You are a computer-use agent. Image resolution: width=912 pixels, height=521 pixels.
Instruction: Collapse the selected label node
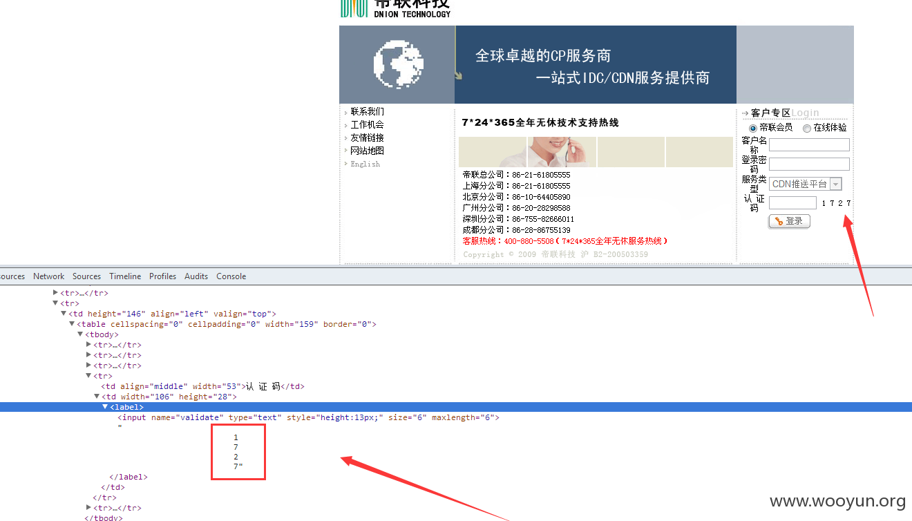coord(105,407)
